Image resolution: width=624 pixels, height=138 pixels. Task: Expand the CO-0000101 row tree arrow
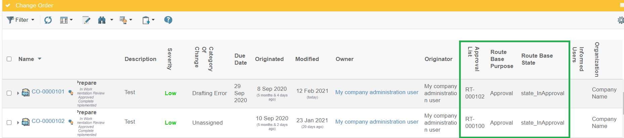pyautogui.click(x=18, y=93)
